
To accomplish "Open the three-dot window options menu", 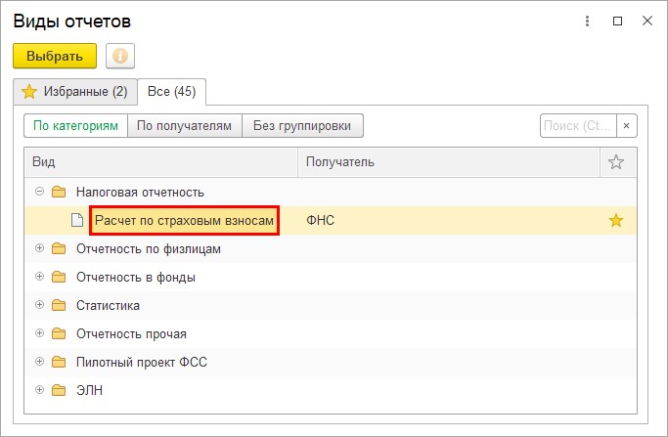I will [x=587, y=21].
